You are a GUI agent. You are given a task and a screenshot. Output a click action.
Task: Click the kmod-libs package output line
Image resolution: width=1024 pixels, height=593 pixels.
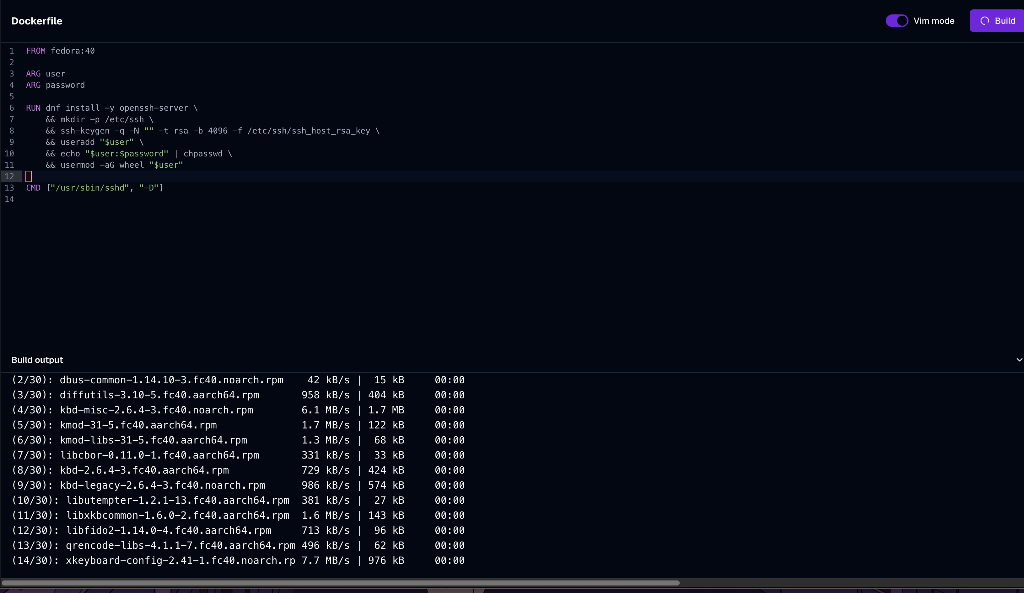point(238,440)
